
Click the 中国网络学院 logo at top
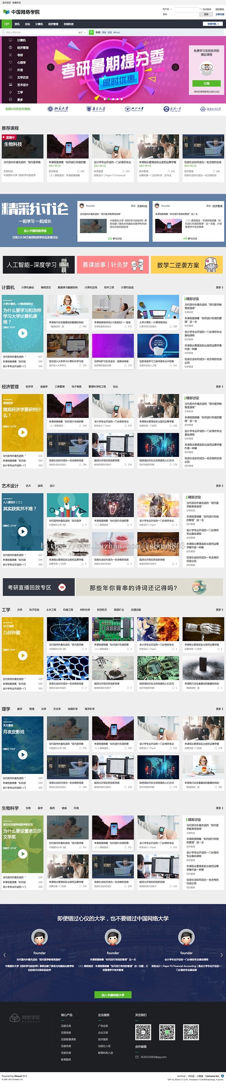(21, 12)
